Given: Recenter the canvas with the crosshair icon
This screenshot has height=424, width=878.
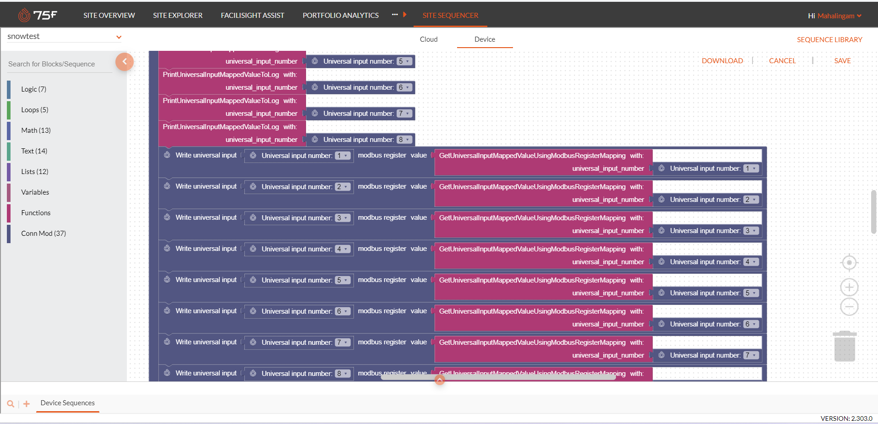Looking at the screenshot, I should click(849, 262).
